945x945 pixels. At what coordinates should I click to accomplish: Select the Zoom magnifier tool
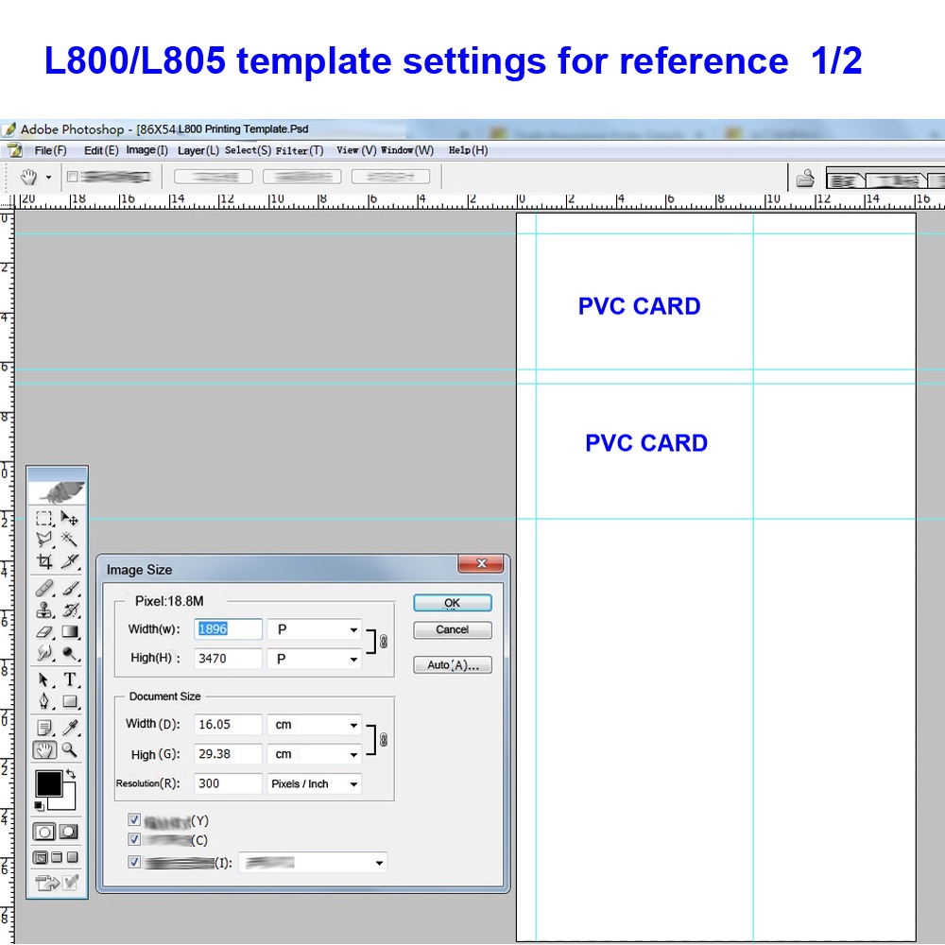coord(70,750)
